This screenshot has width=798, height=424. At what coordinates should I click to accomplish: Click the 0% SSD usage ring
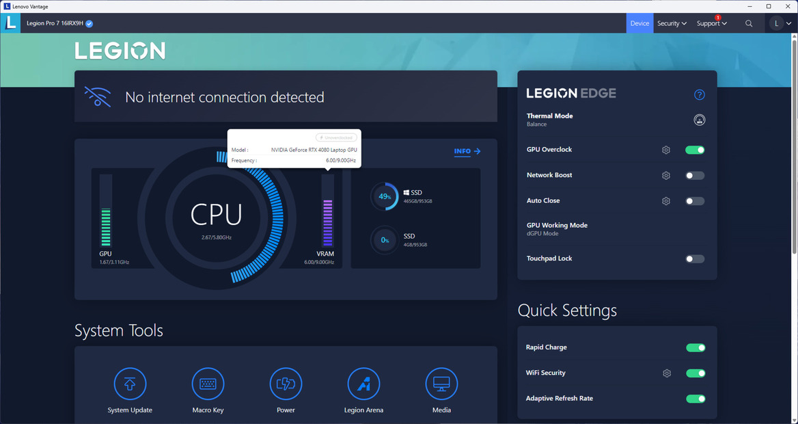pos(384,240)
